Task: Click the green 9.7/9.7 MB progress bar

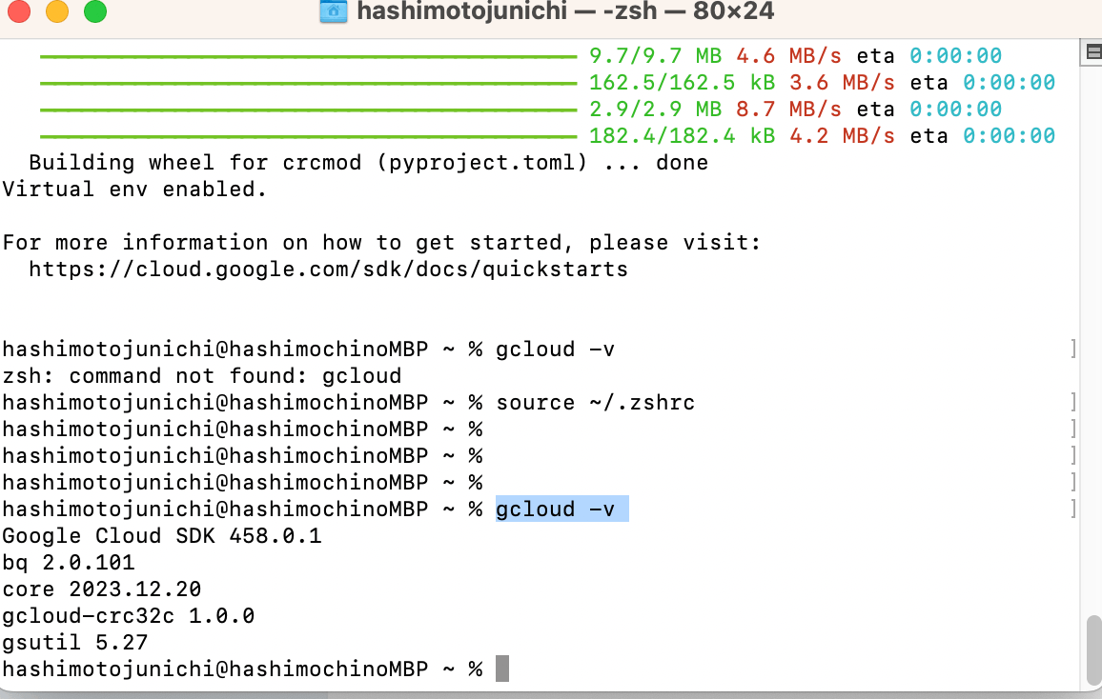Action: tap(309, 56)
